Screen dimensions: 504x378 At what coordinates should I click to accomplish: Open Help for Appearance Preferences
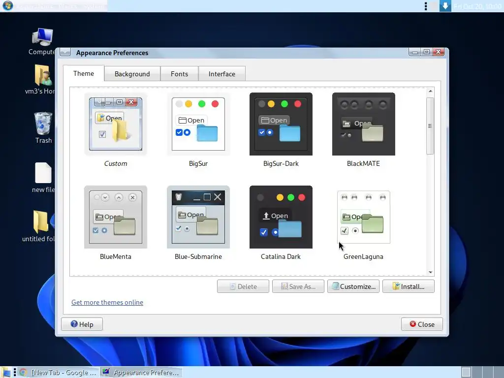82,324
